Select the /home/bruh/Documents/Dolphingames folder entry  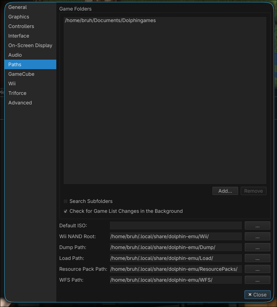pyautogui.click(x=165, y=20)
